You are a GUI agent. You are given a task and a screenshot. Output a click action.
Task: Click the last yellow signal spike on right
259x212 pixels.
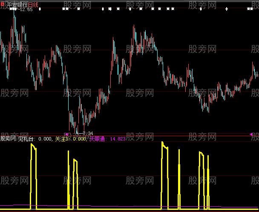click(x=208, y=179)
